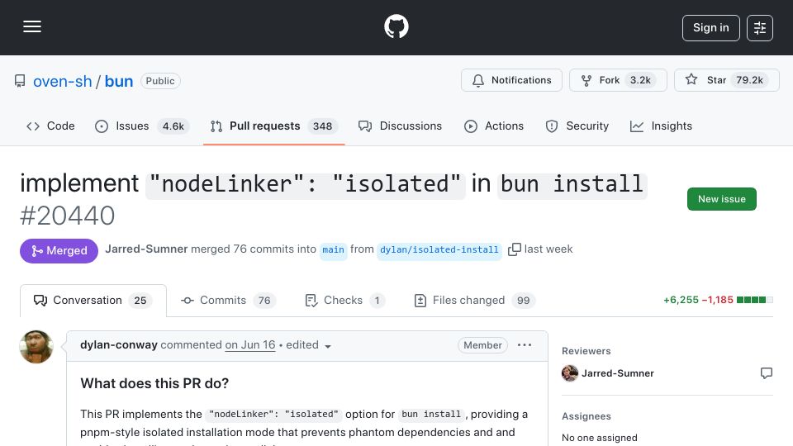The width and height of the screenshot is (793, 446).
Task: Open the Code tab
Action: [x=50, y=126]
